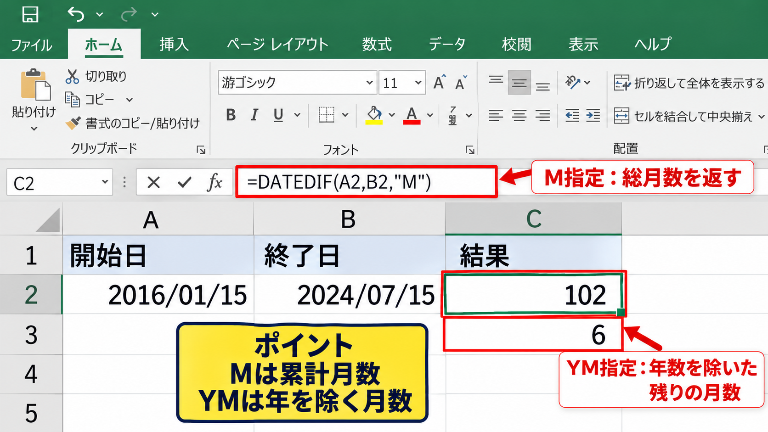Apply red font color A
768x432 pixels.
click(x=412, y=115)
